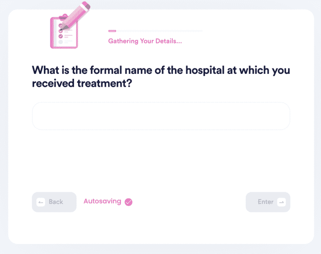The width and height of the screenshot is (321, 254).
Task: Click the unfilled progress bar track
Action: pyautogui.click(x=159, y=31)
